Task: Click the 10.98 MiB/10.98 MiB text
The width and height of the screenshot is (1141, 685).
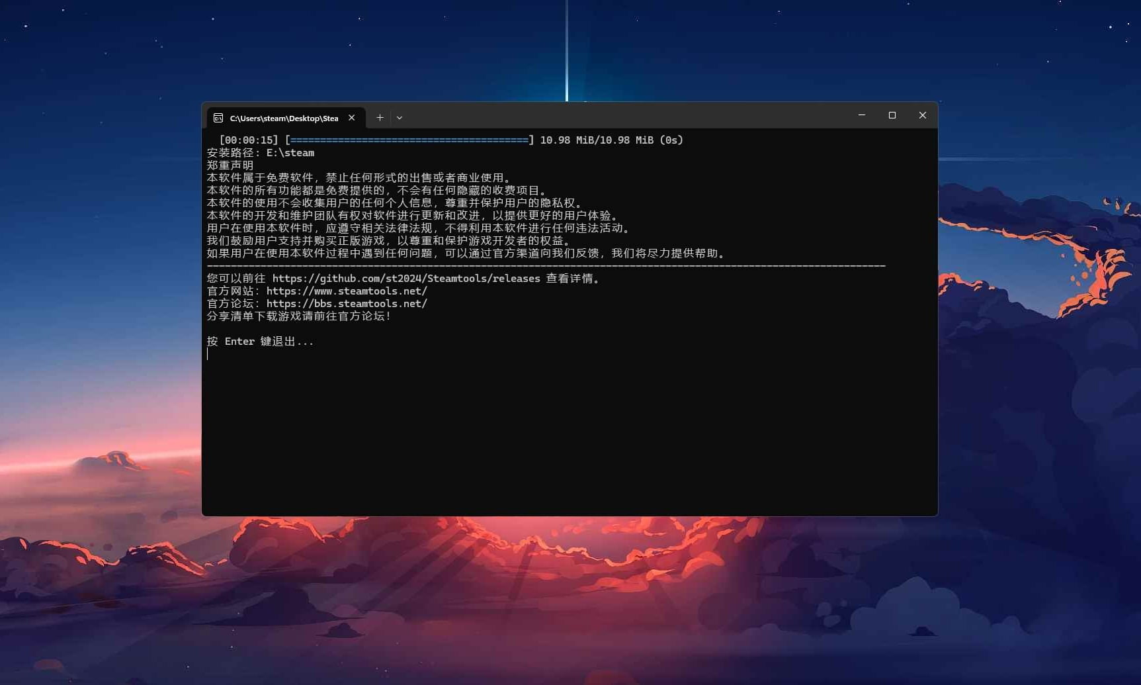Action: click(x=597, y=140)
